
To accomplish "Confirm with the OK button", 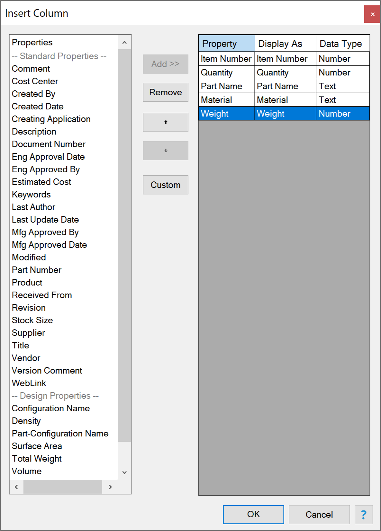I will click(253, 515).
